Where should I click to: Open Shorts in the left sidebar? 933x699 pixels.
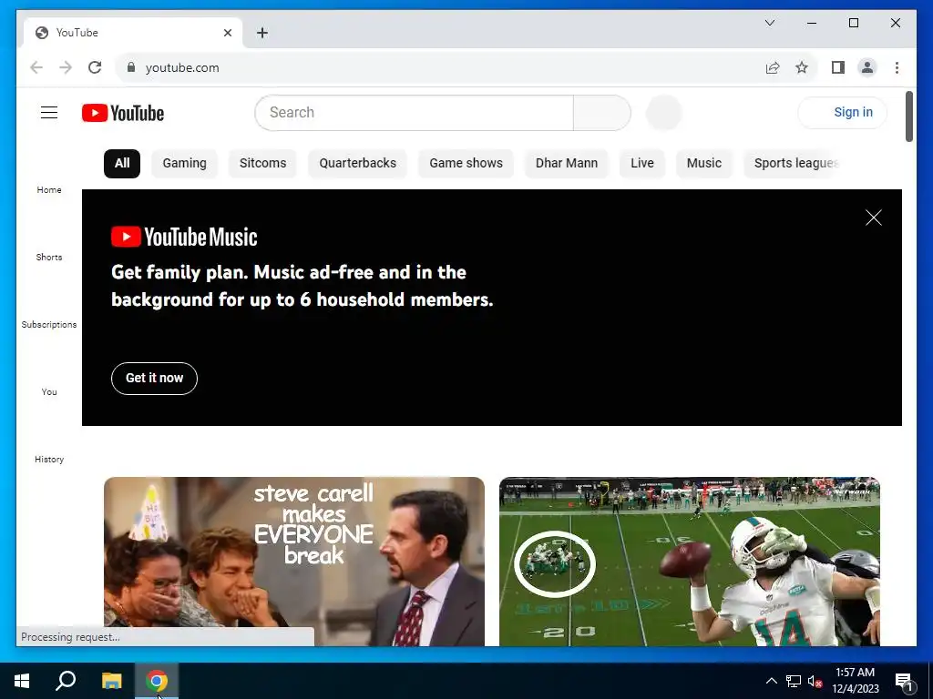coord(49,257)
